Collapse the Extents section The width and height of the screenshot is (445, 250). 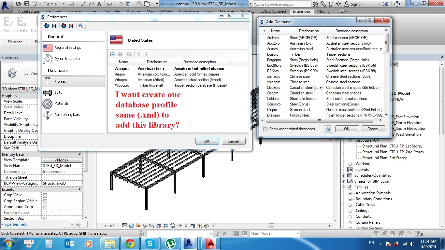(79, 189)
